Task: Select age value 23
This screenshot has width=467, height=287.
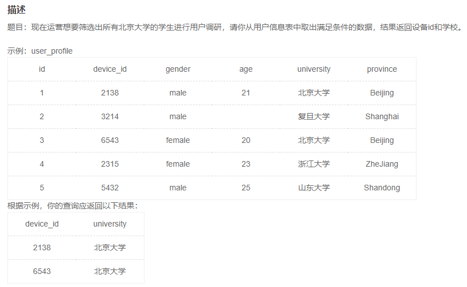Action: click(x=246, y=164)
